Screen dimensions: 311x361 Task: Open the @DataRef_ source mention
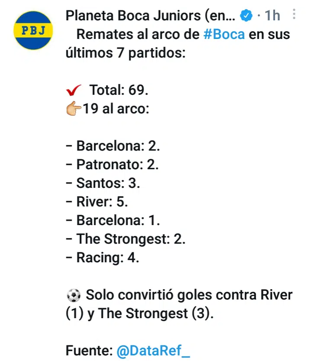click(x=153, y=351)
